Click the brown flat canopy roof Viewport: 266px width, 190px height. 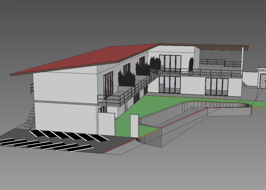[x=220, y=47]
